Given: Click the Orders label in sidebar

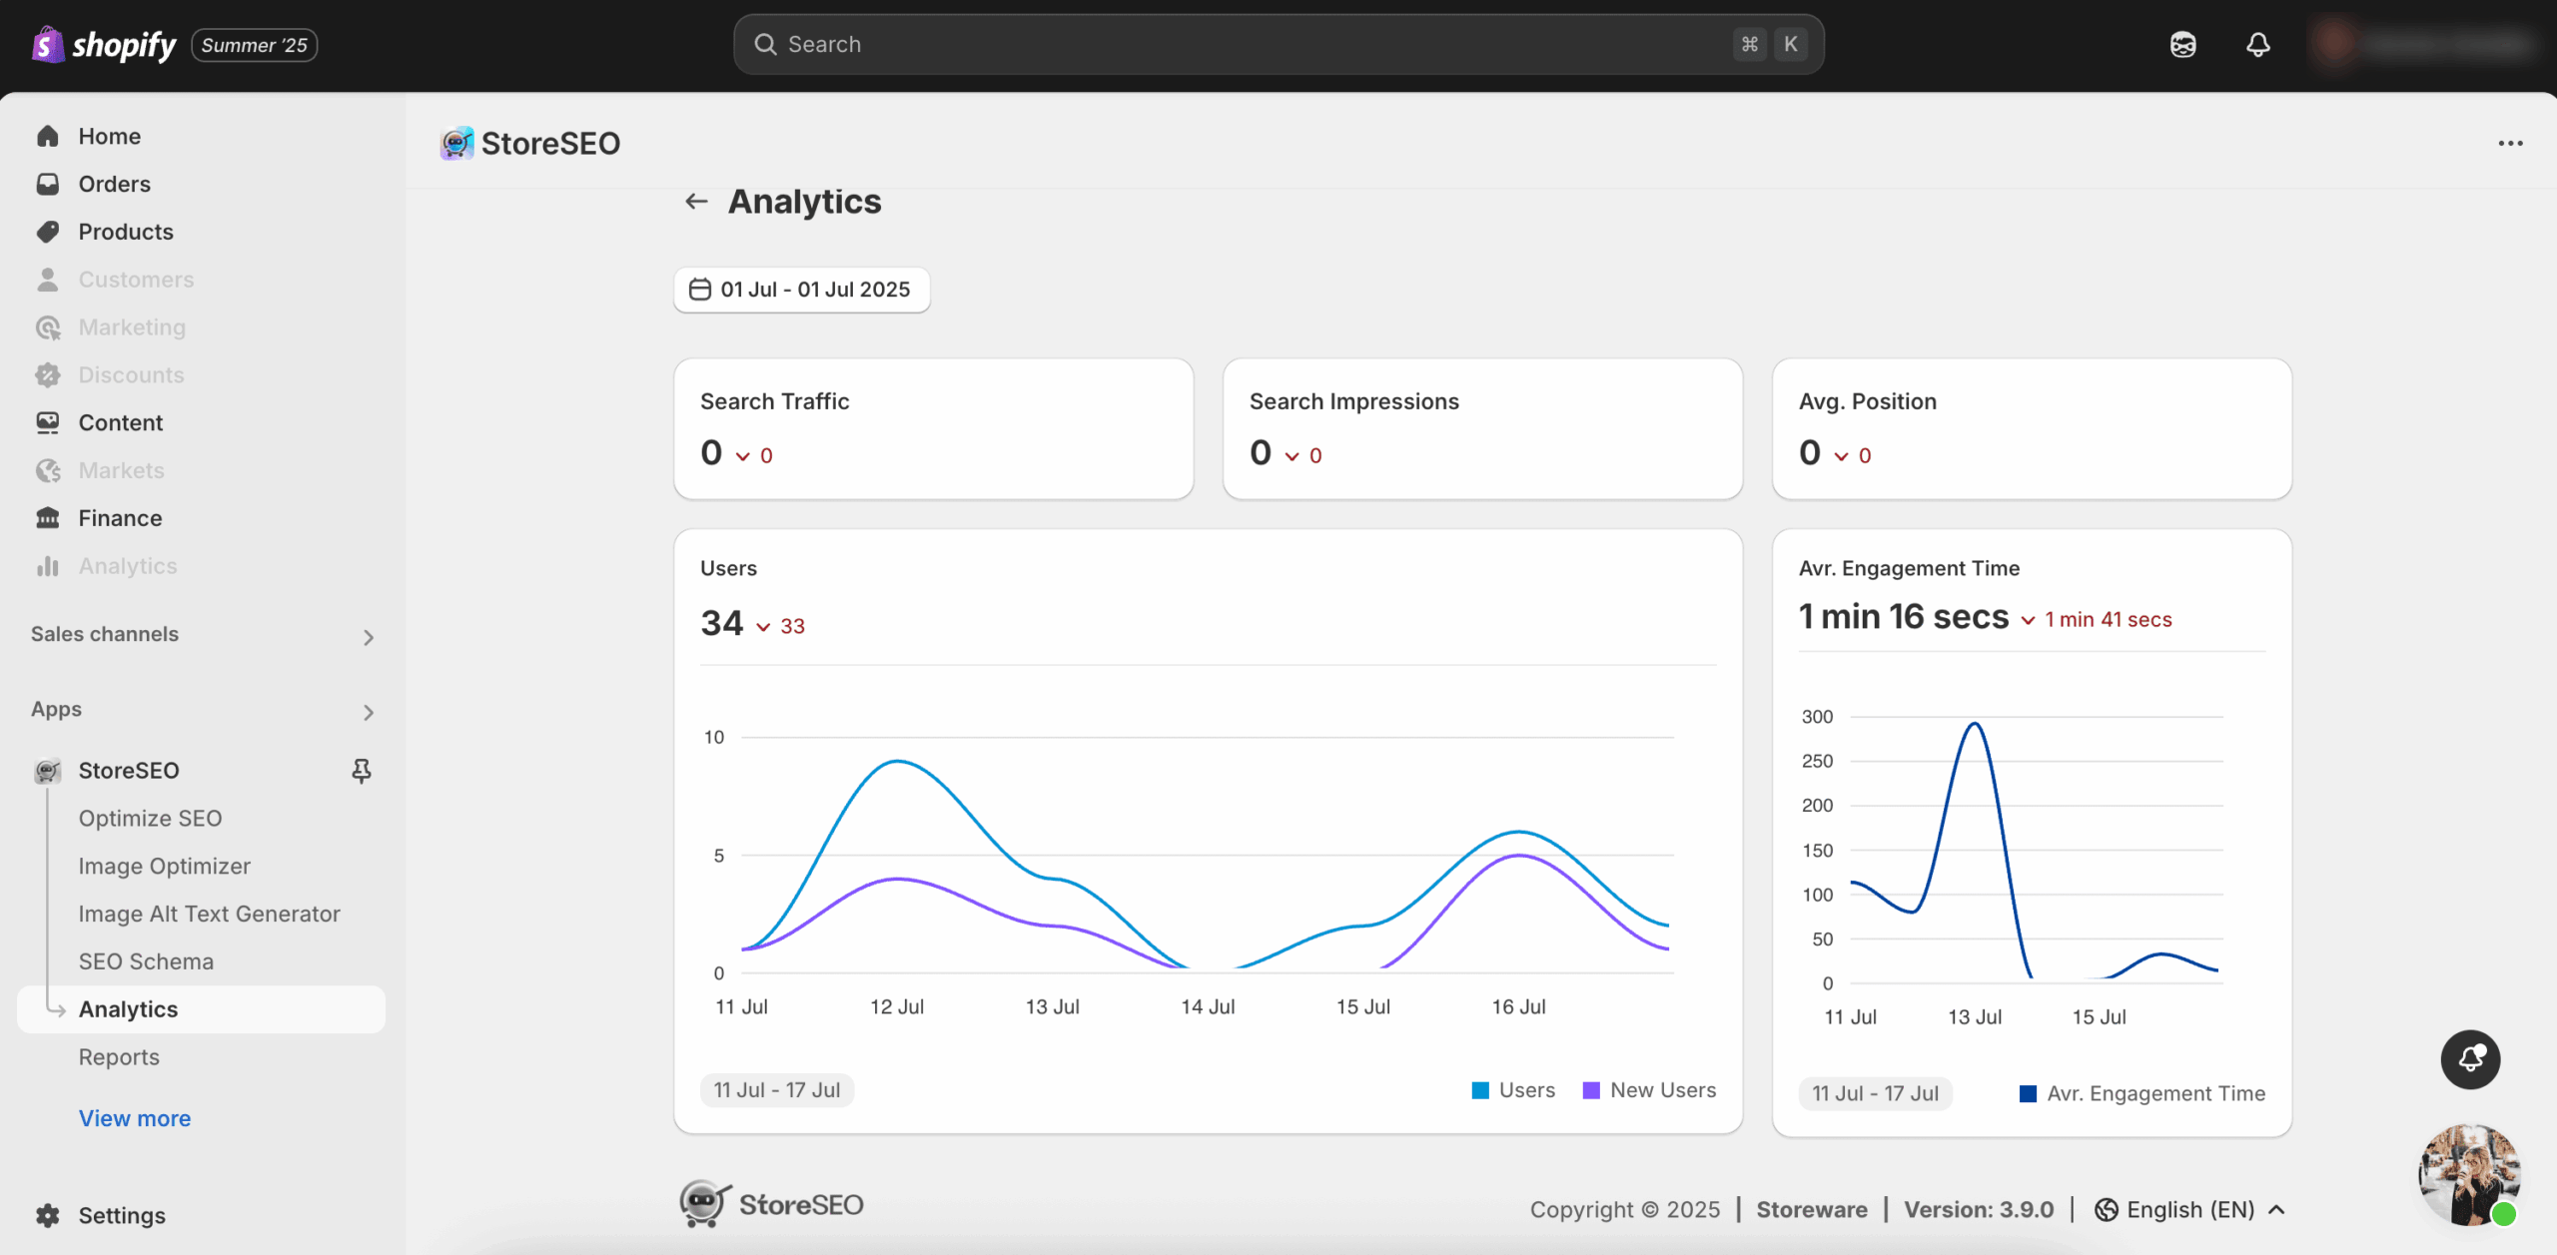Looking at the screenshot, I should pos(115,184).
